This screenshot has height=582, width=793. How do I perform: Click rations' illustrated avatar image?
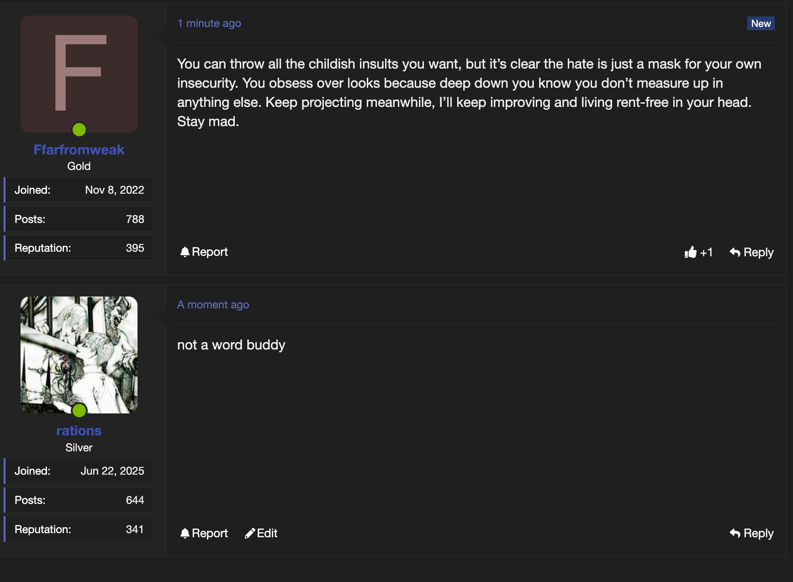(x=79, y=352)
